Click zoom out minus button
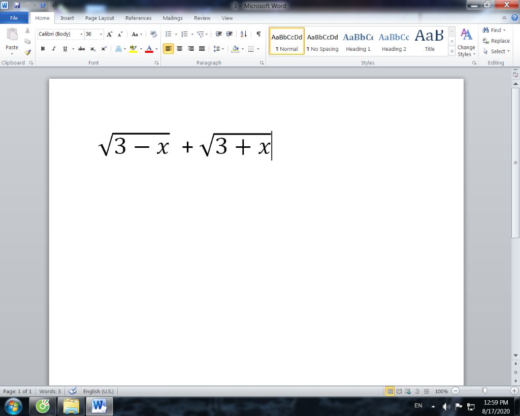 456,391
